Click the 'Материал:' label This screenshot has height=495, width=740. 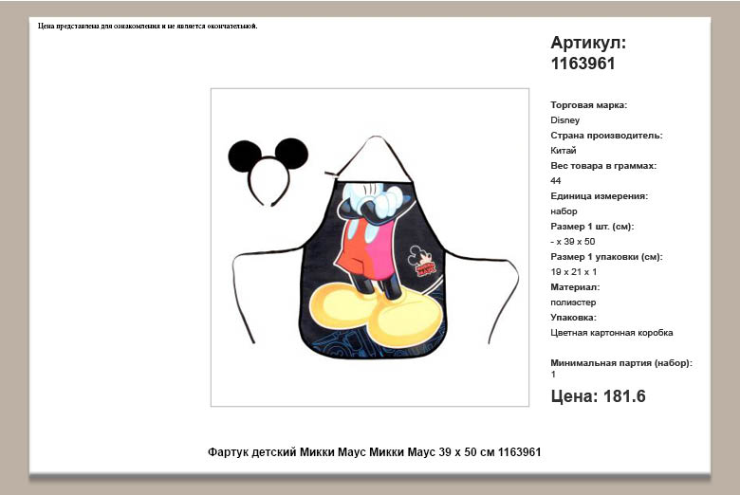coord(575,287)
